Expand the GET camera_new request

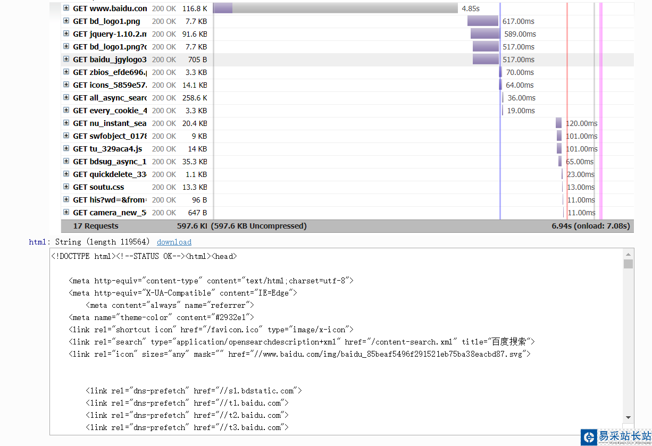66,212
